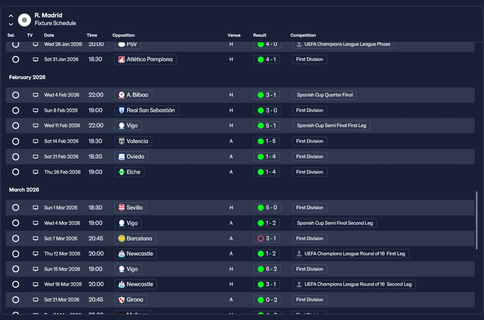Click Champions League icon on Round of 16 First Leg
The image size is (484, 320).
coord(299,254)
